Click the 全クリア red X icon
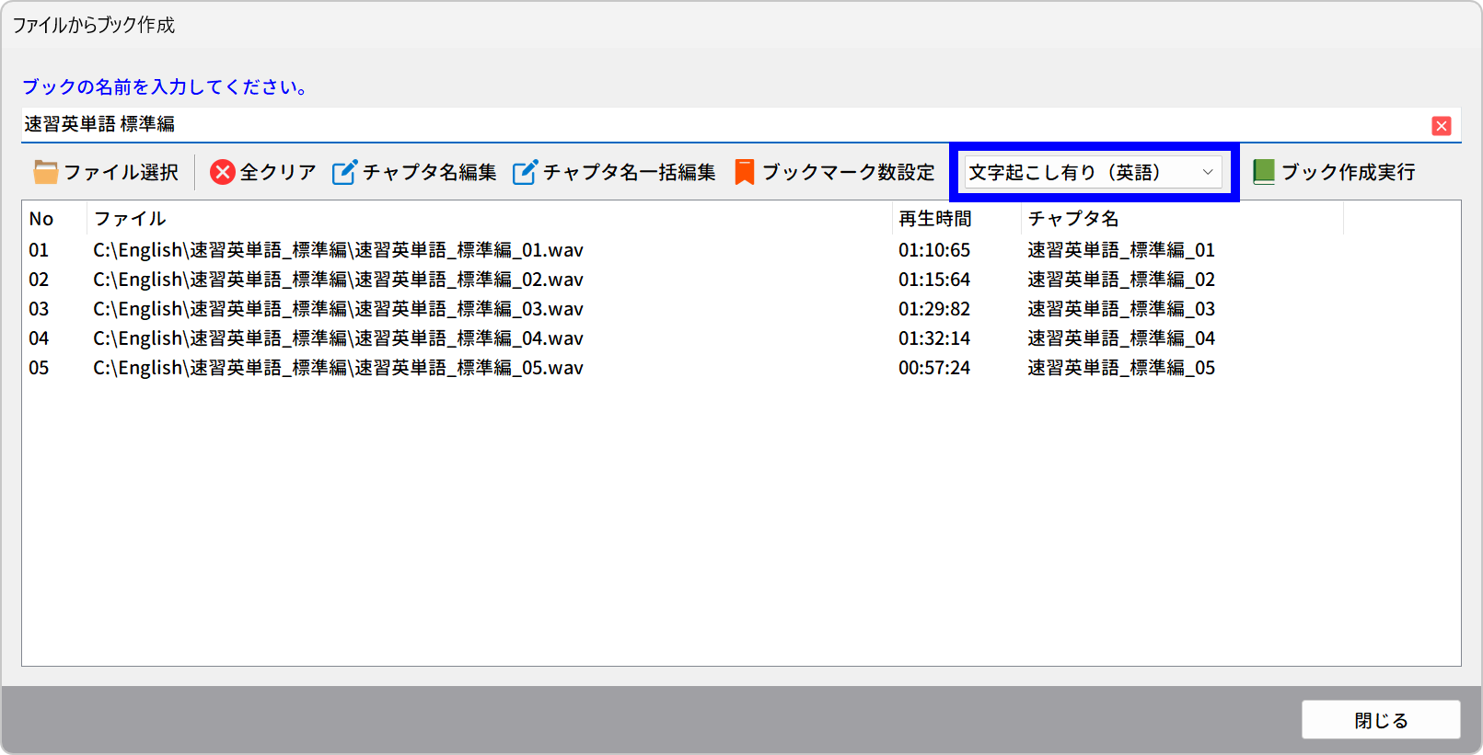The height and width of the screenshot is (755, 1483). point(223,172)
